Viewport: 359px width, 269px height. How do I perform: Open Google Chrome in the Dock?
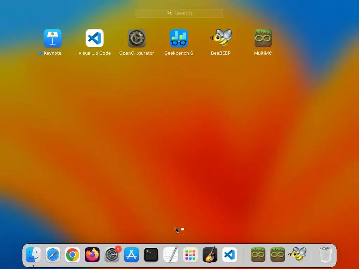click(x=73, y=255)
